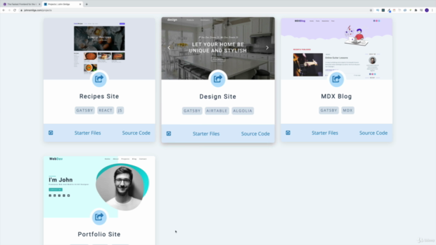Click the GATSBY tag on MDX Blog

pyautogui.click(x=328, y=110)
